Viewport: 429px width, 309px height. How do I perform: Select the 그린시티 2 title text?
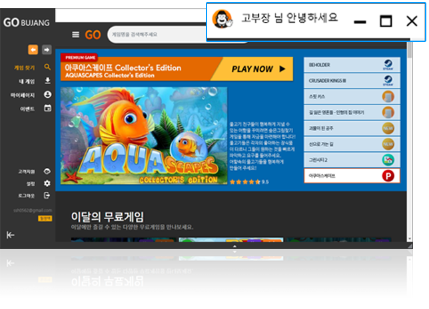(318, 160)
